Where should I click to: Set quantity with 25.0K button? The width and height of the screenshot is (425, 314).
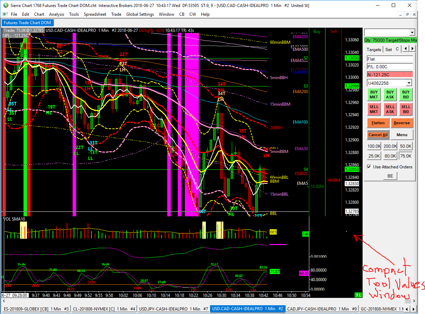374,156
